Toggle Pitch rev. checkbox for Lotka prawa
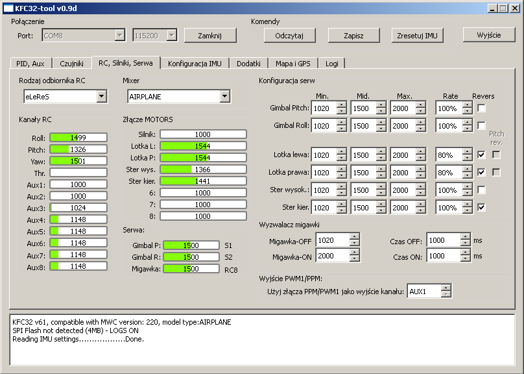 tap(496, 173)
